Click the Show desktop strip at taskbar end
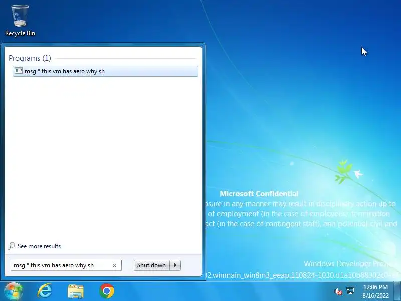This screenshot has height=301, width=401. [x=397, y=291]
